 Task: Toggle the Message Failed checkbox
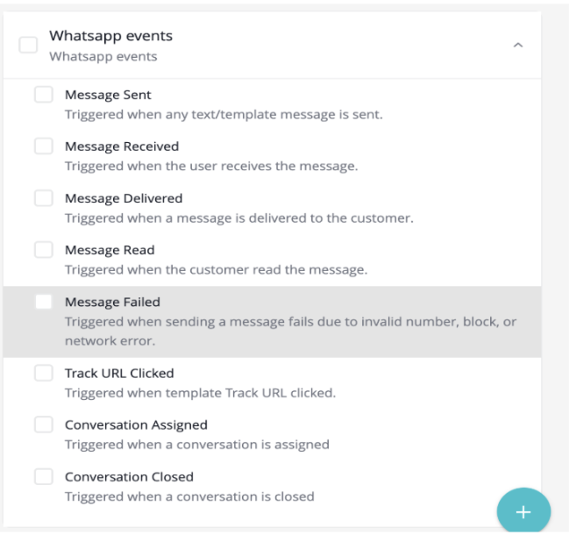pyautogui.click(x=44, y=302)
